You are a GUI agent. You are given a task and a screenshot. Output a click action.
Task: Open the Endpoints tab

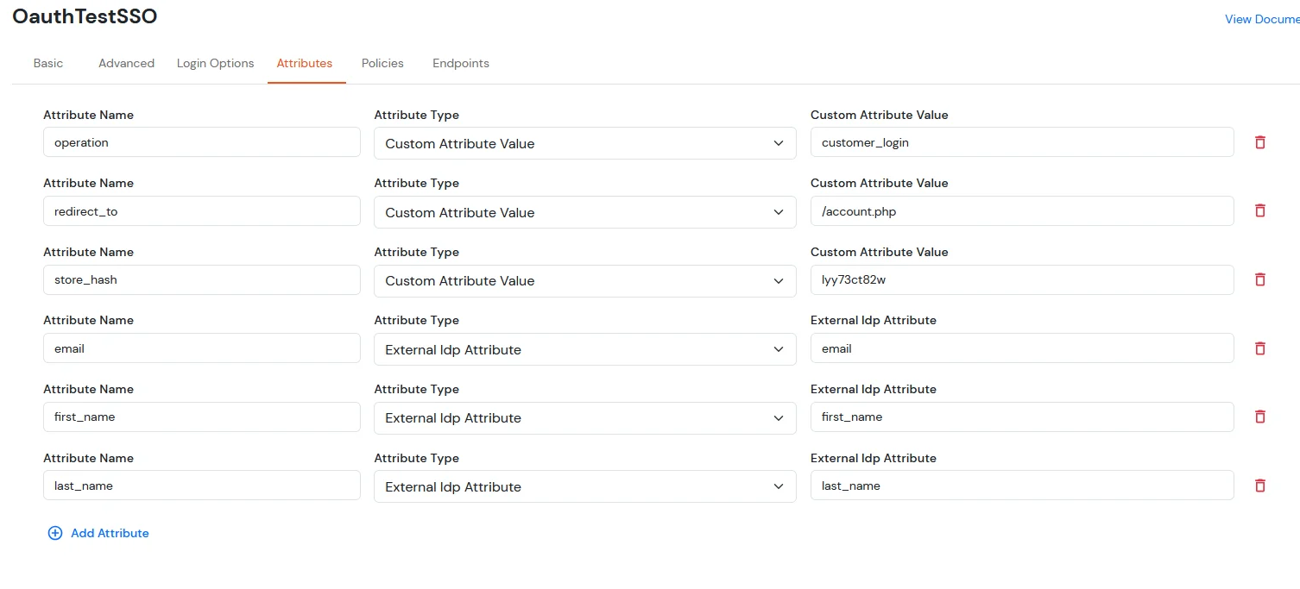[460, 63]
